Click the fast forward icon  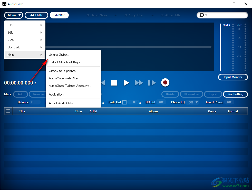[x=139, y=83]
